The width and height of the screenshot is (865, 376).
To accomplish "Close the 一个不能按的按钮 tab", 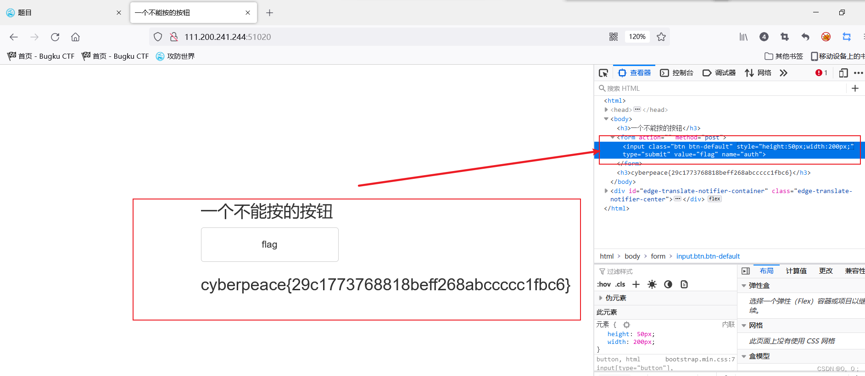I will tap(248, 13).
